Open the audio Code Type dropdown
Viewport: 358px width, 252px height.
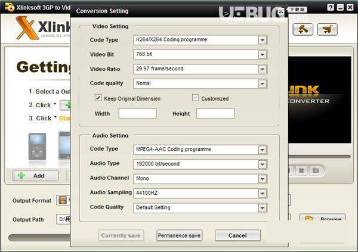pyautogui.click(x=263, y=150)
